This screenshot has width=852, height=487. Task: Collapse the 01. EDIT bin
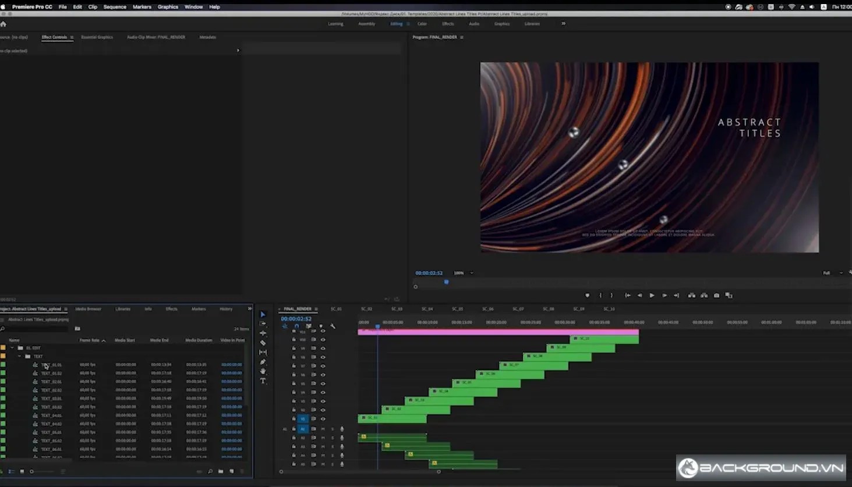(12, 348)
